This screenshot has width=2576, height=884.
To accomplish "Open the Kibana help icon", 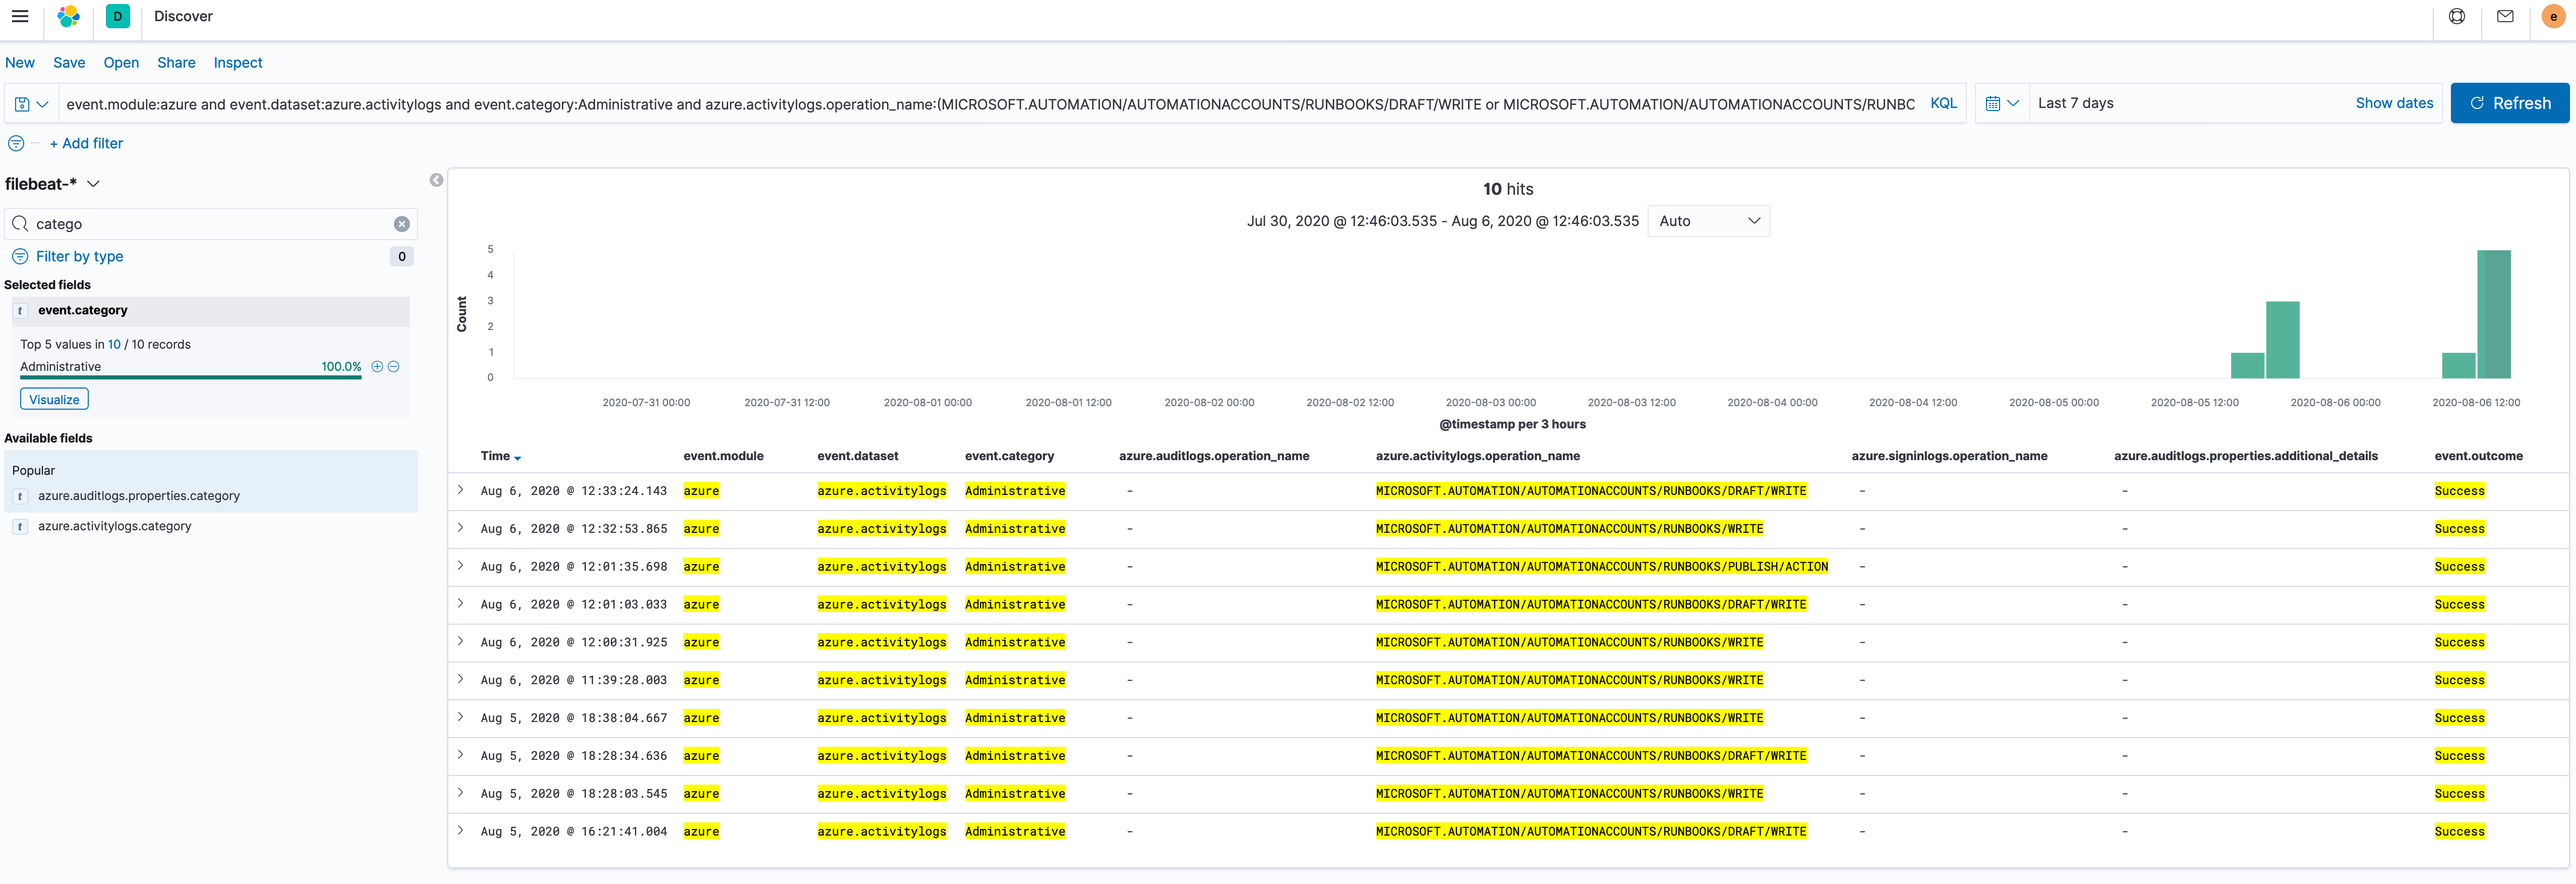I will click(x=2457, y=16).
